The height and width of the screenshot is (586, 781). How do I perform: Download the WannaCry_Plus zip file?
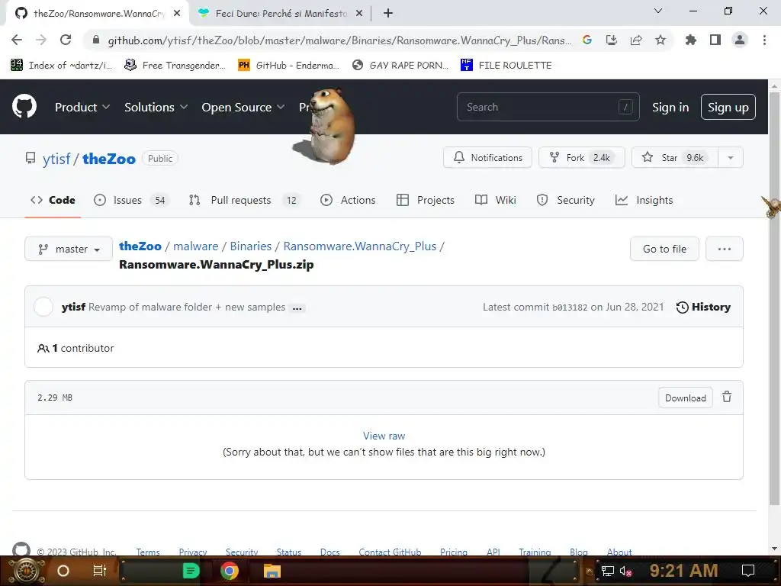point(686,398)
